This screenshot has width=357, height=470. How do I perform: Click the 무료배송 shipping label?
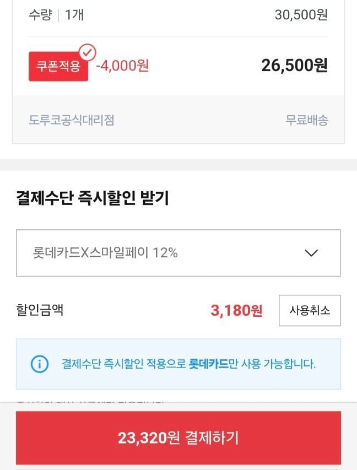tap(306, 120)
